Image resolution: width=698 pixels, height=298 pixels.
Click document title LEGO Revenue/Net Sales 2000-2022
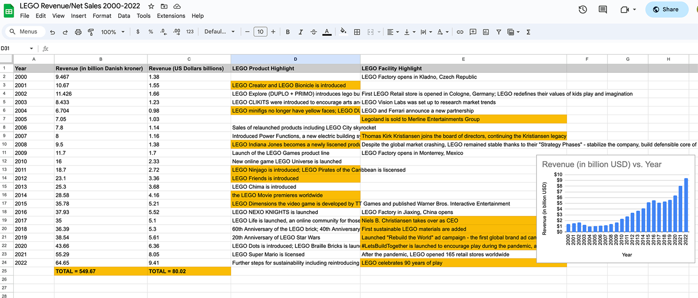coord(80,6)
